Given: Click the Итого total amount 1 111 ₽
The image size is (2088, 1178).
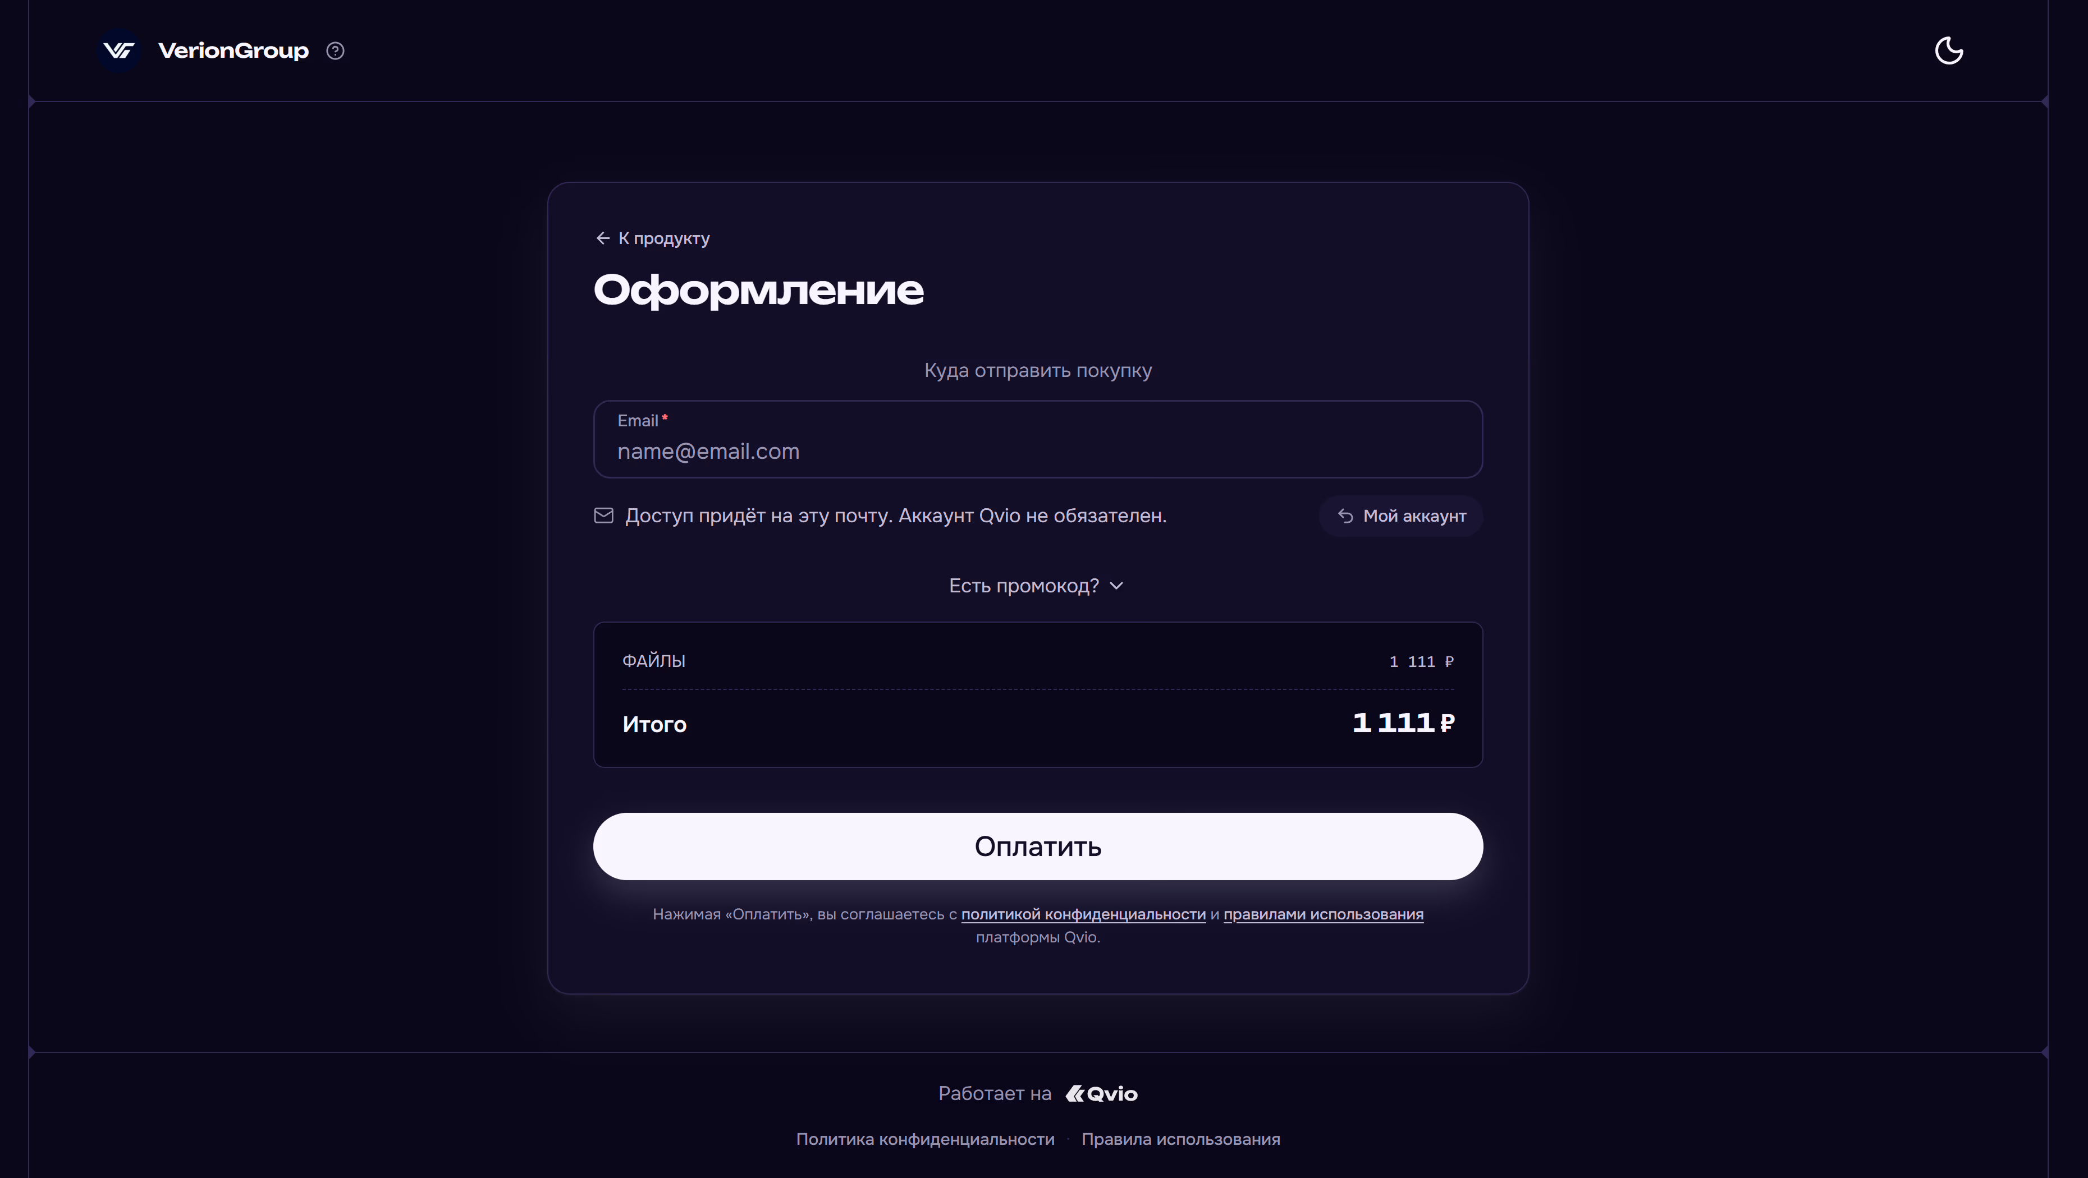Looking at the screenshot, I should pos(1403,723).
